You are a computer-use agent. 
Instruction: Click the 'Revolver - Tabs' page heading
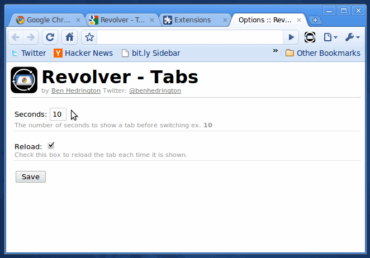pos(120,77)
